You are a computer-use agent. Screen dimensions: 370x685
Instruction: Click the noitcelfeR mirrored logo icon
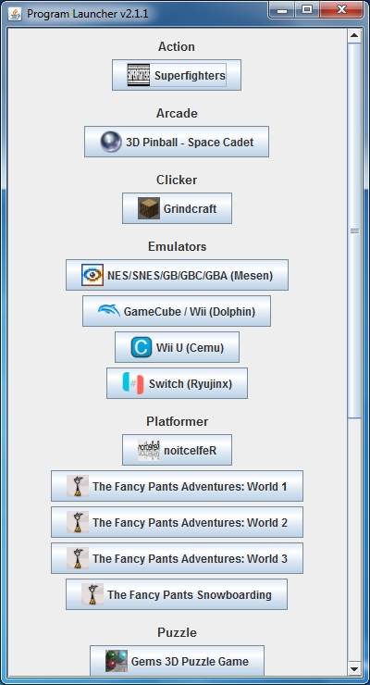click(149, 450)
